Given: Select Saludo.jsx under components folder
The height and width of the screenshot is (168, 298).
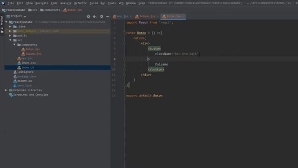Looking at the screenshot, I should pos(34,54).
